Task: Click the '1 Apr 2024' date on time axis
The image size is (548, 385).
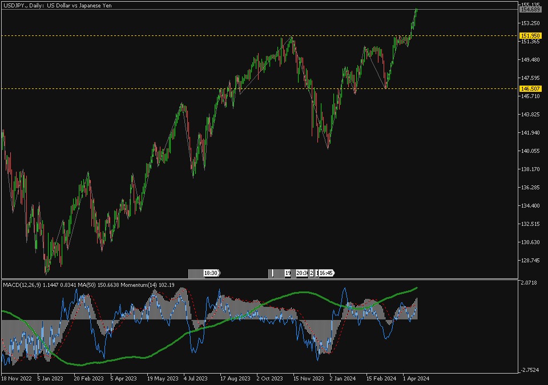Action: pos(416,378)
